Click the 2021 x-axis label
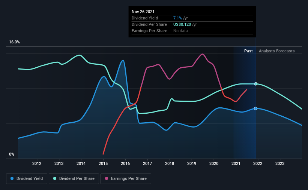 (236, 163)
